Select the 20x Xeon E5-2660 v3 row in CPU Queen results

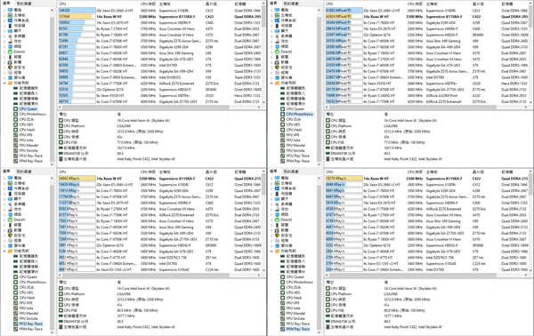(160, 11)
